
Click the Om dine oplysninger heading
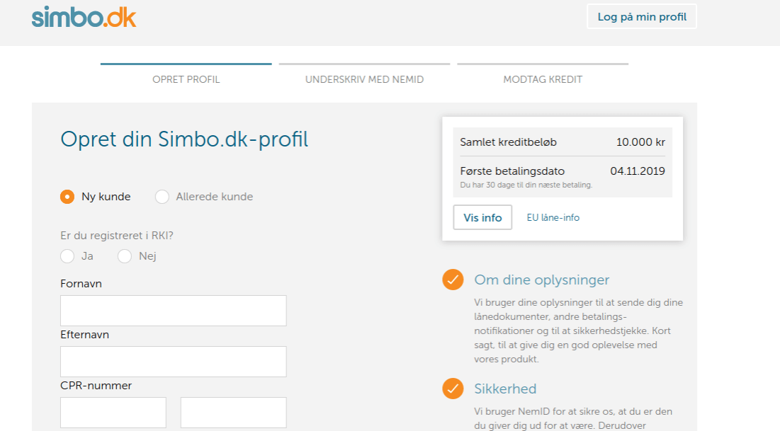point(541,280)
